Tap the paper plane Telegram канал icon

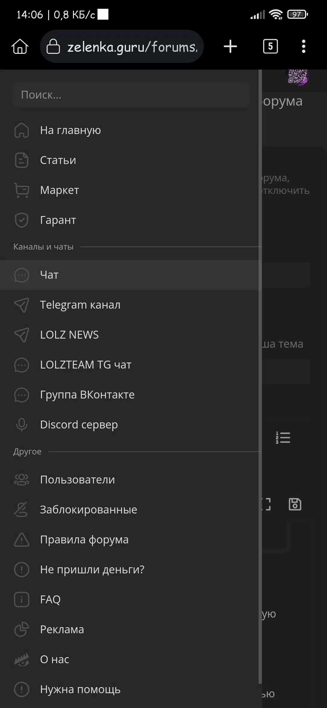pos(21,305)
